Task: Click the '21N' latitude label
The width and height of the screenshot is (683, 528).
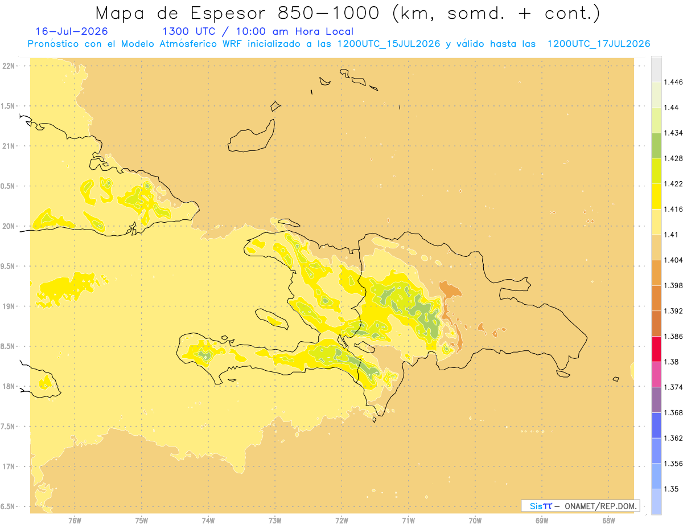Action: [9, 146]
